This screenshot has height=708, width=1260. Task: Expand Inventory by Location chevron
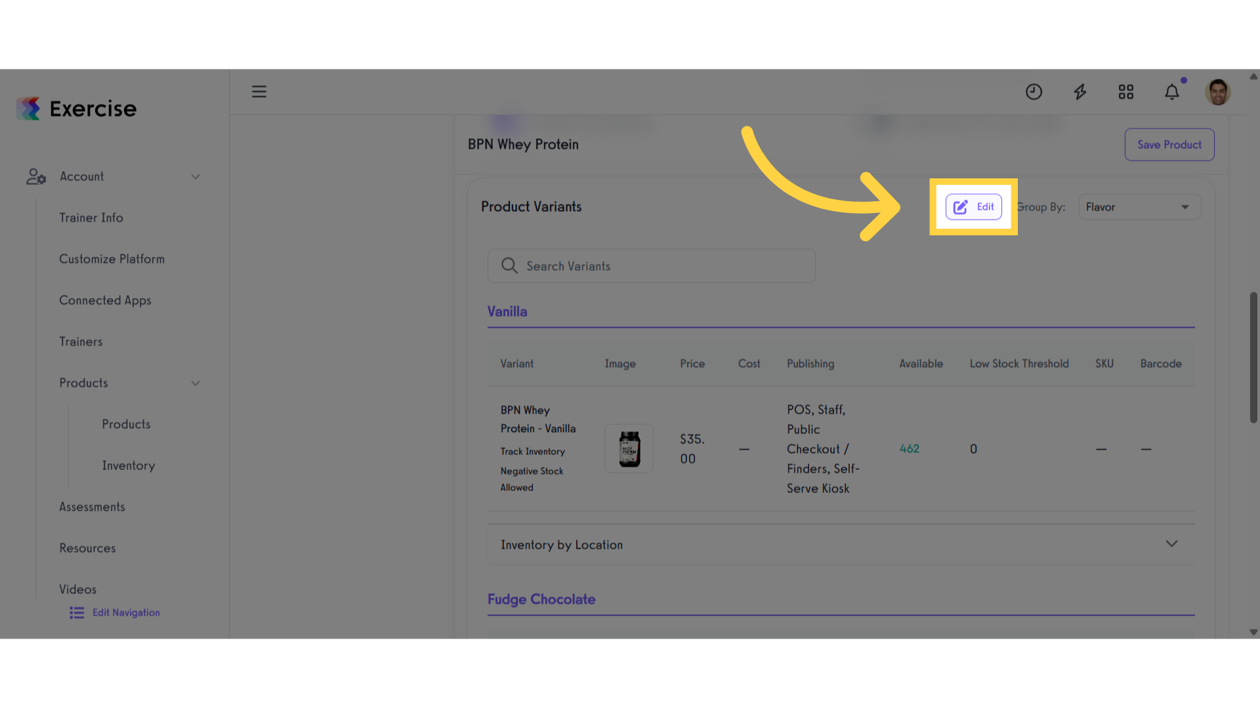coord(1171,543)
